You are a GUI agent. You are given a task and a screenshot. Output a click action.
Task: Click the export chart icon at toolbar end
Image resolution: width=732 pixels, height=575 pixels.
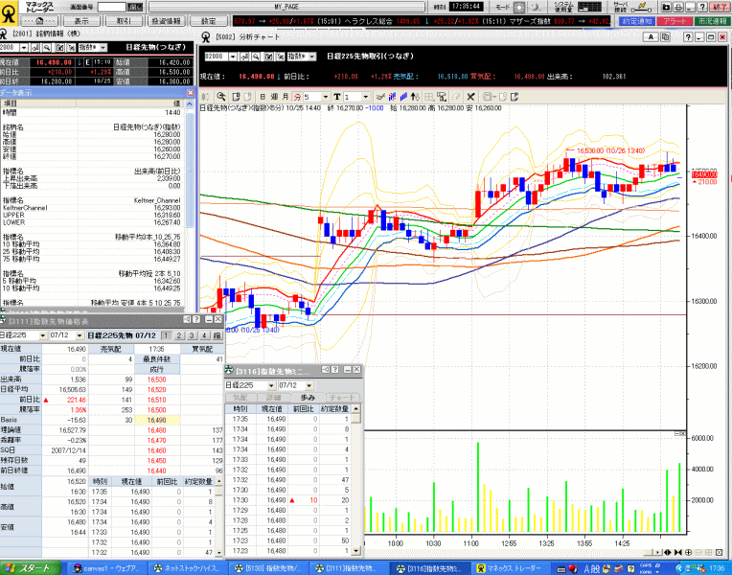coord(515,97)
